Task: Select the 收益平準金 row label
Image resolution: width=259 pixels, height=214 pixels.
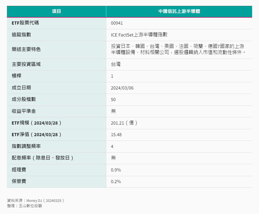Action: tap(24, 111)
